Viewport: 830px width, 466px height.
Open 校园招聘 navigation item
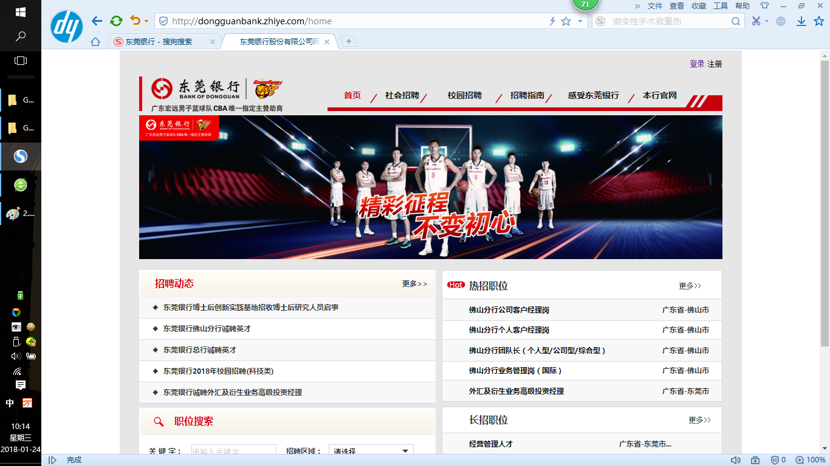(465, 96)
